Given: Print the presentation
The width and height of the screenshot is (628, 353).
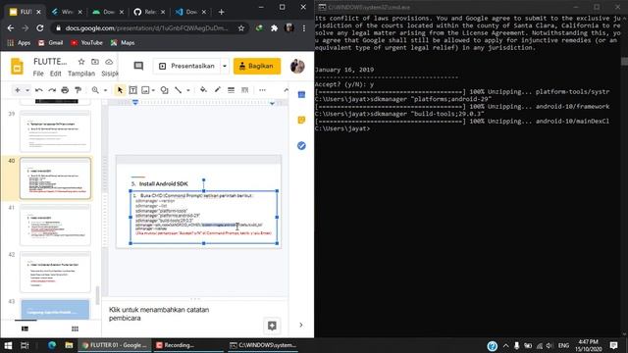Looking at the screenshot, I should pyautogui.click(x=65, y=90).
